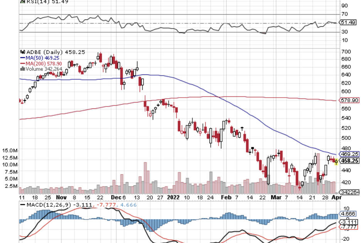Click the volume bars icon in the legend
361x243 pixels.
coord(22,69)
